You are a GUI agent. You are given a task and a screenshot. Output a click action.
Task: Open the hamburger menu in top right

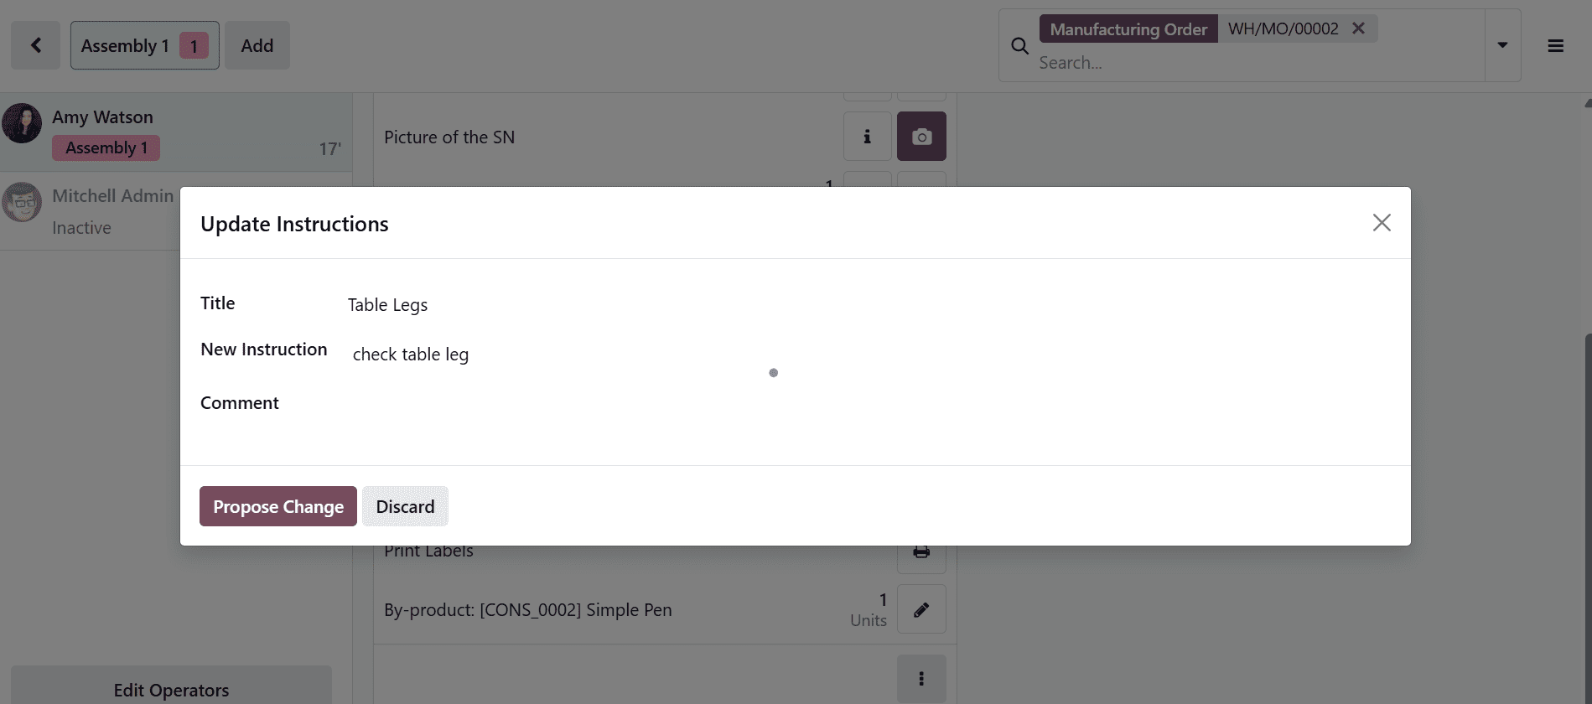click(1555, 45)
